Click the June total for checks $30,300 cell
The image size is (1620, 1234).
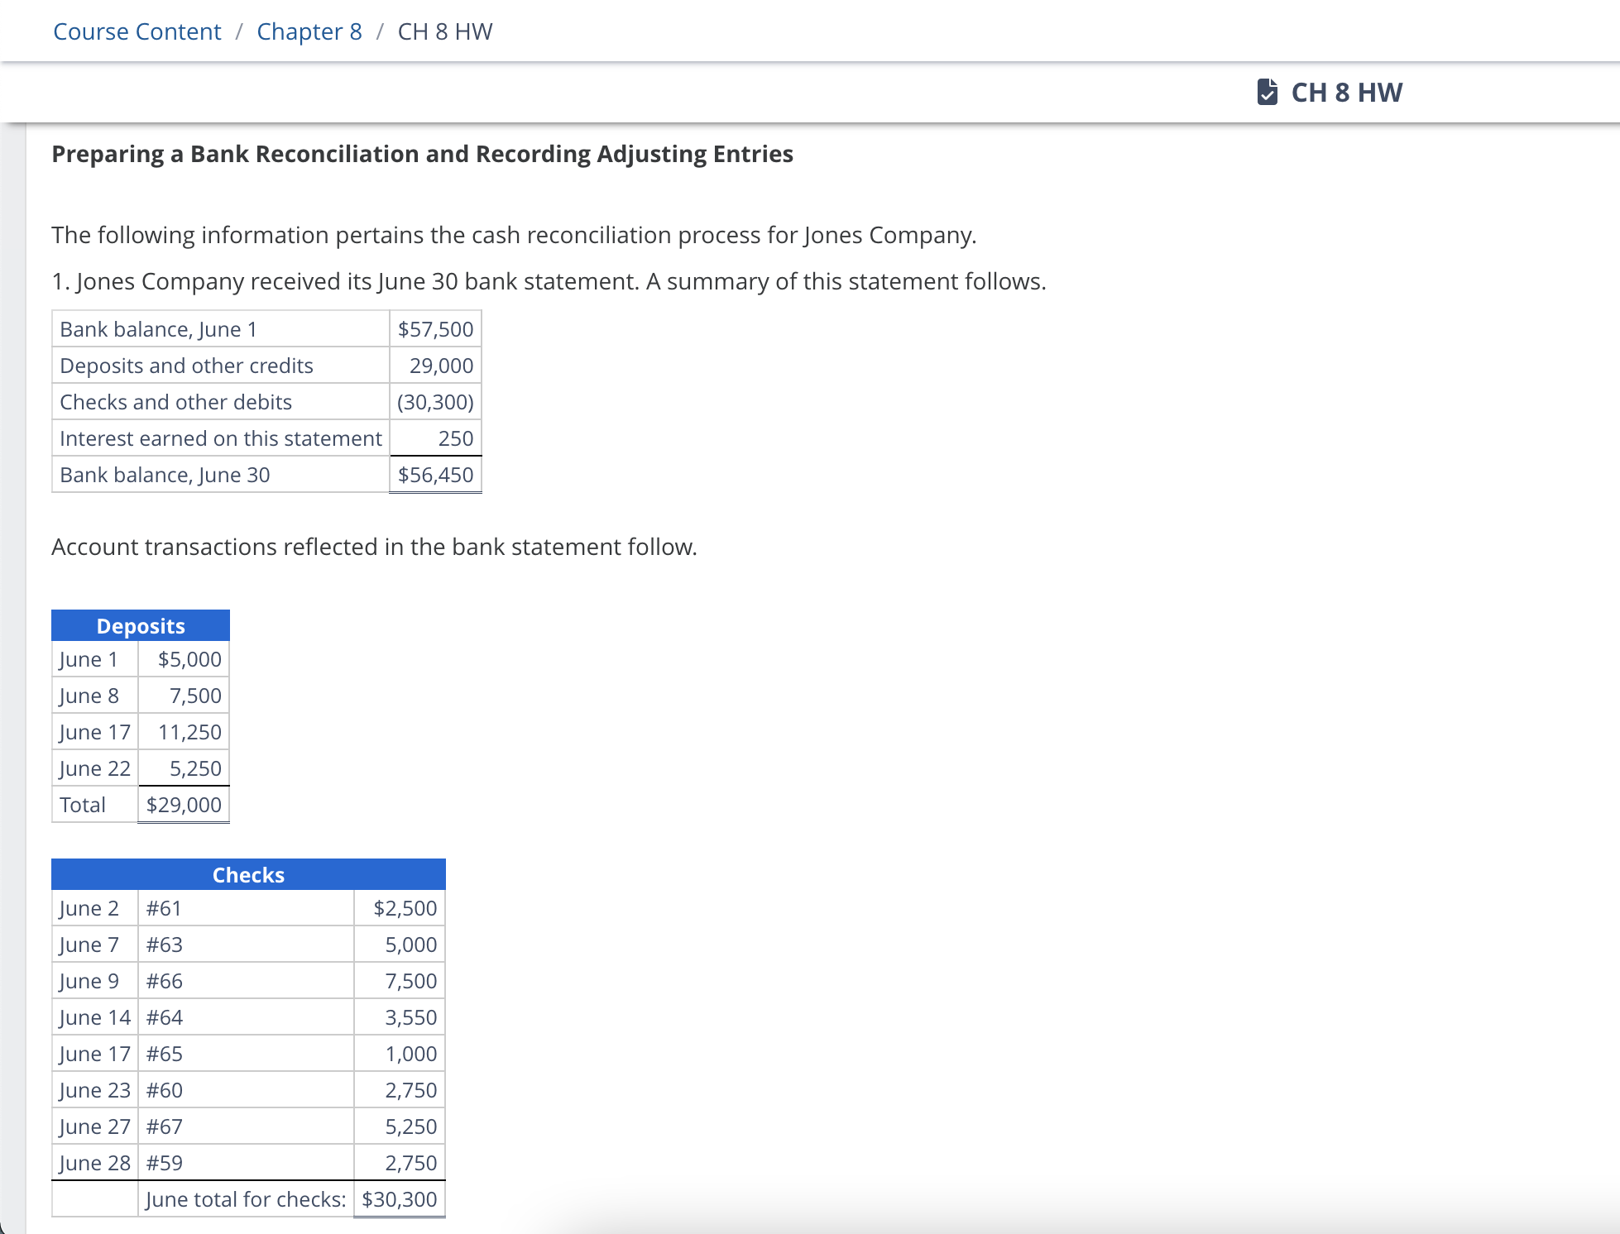tap(400, 1199)
